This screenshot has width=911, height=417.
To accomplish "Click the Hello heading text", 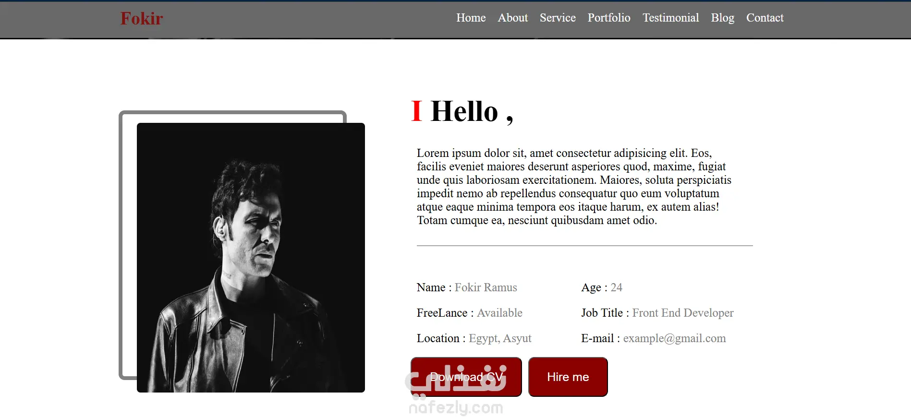I will click(x=472, y=112).
